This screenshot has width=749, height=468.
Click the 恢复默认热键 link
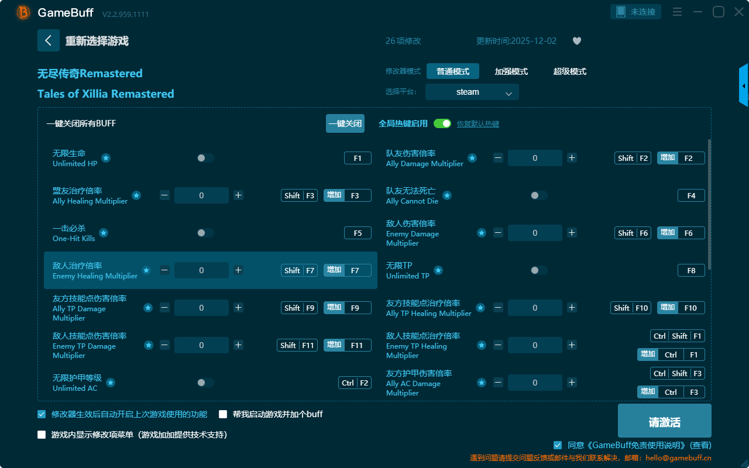[477, 124]
